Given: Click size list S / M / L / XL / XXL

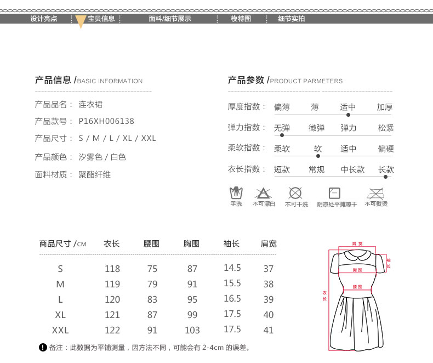Looking at the screenshot, I should (x=117, y=138).
